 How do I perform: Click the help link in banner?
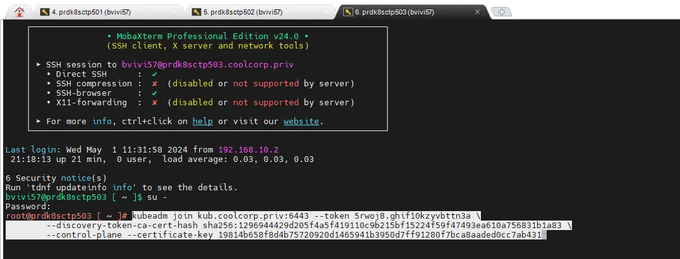[202, 121]
